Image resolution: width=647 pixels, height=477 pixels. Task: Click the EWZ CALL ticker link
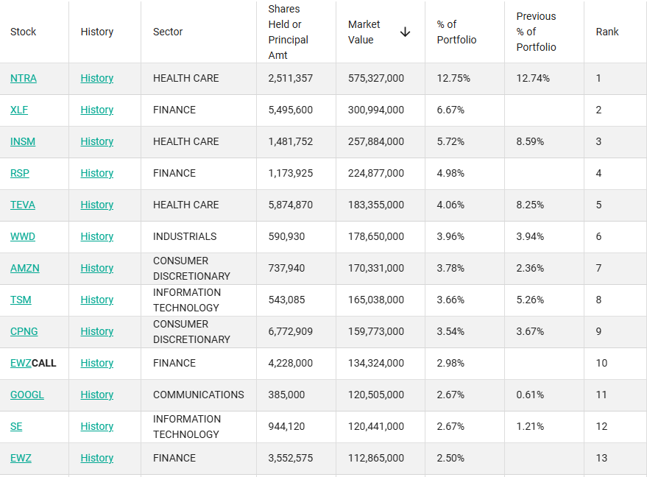21,363
